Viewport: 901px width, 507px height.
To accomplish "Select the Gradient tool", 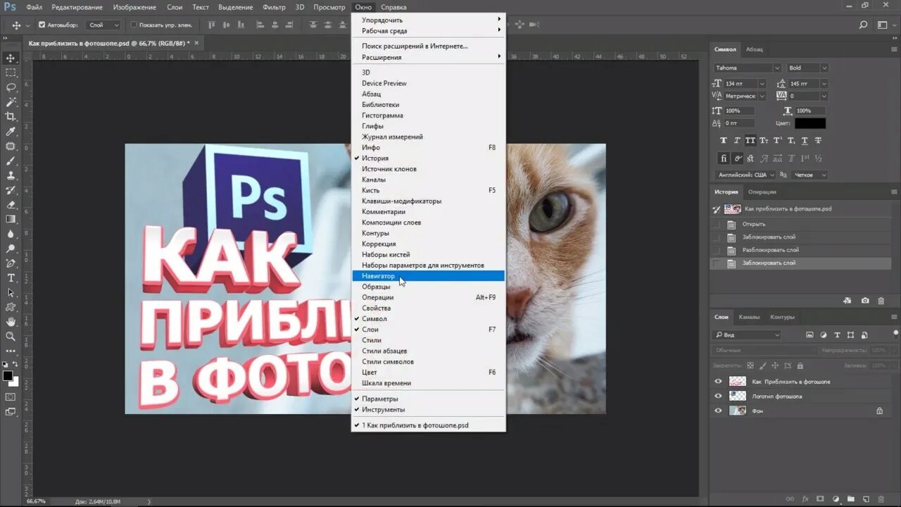I will (x=11, y=219).
